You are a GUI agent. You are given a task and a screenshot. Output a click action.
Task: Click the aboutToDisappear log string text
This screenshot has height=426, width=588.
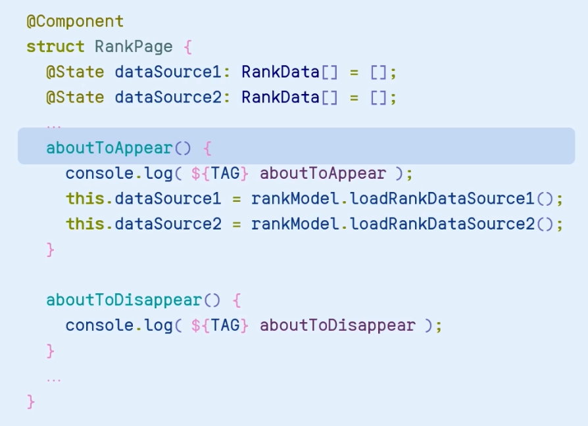click(337, 325)
